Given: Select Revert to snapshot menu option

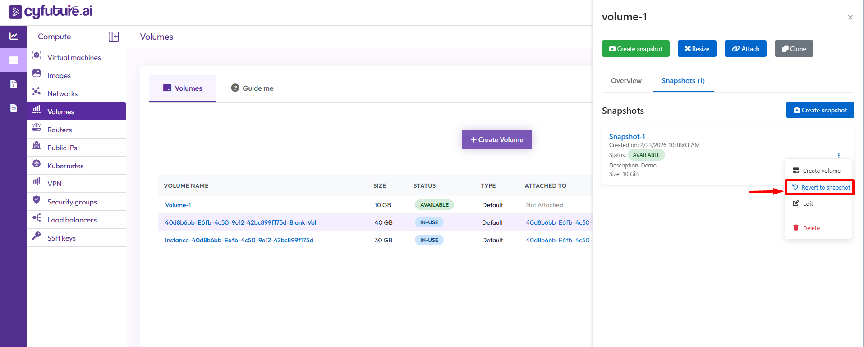Looking at the screenshot, I should click(x=821, y=188).
